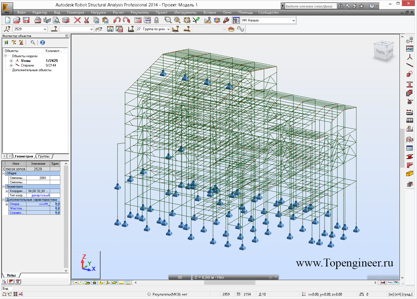Screen dimensions: 417x299
Task: Toggle the 3D view mode button
Action: tap(180, 277)
